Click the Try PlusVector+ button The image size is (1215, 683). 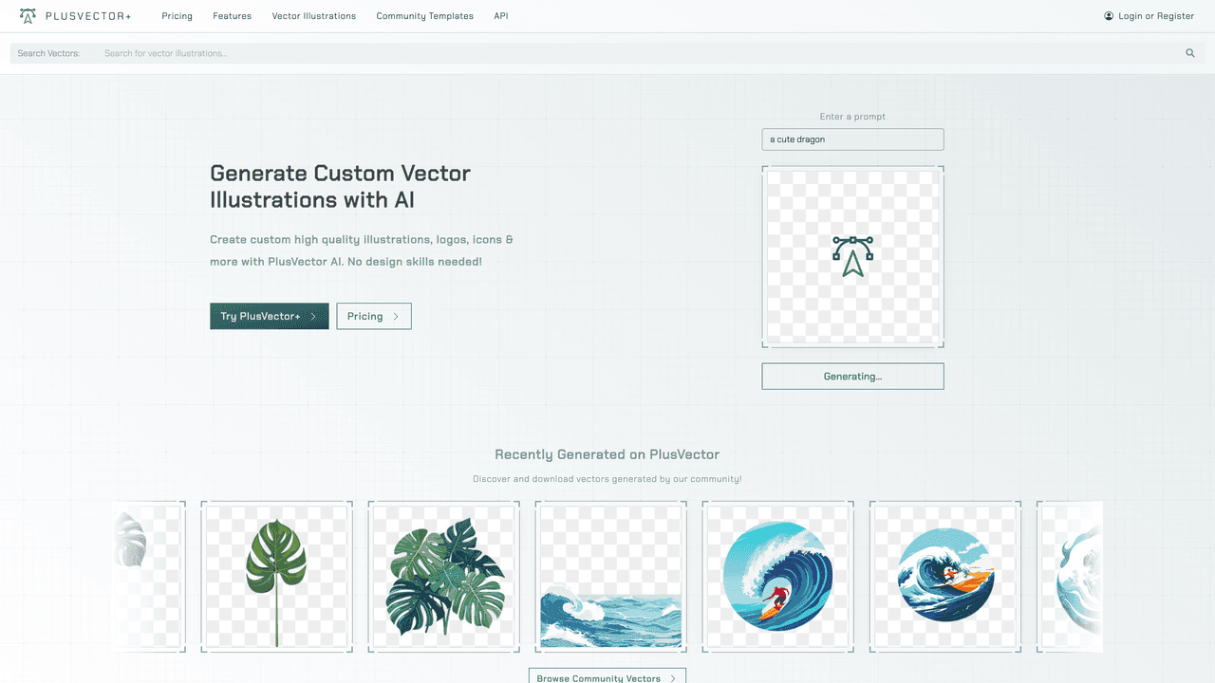pyautogui.click(x=270, y=317)
